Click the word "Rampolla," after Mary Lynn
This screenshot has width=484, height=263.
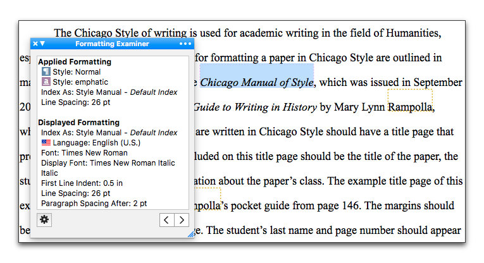(x=411, y=107)
